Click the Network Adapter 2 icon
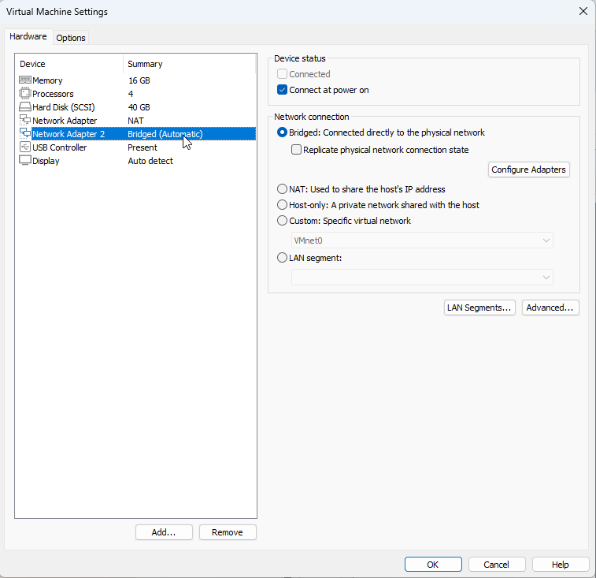The height and width of the screenshot is (578, 596). click(25, 134)
